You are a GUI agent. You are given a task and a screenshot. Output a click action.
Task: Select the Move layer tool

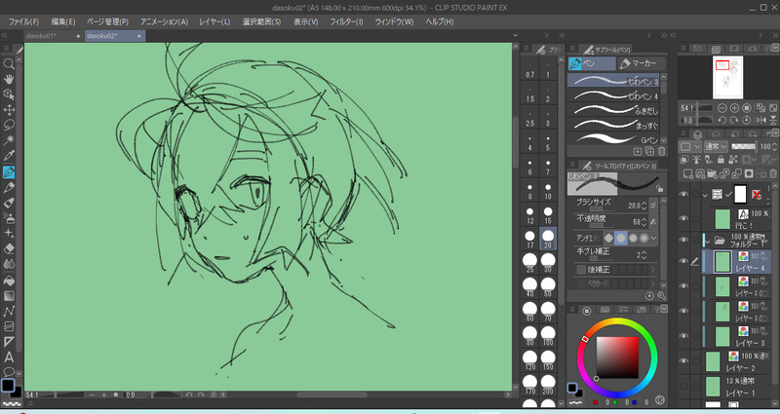point(9,110)
